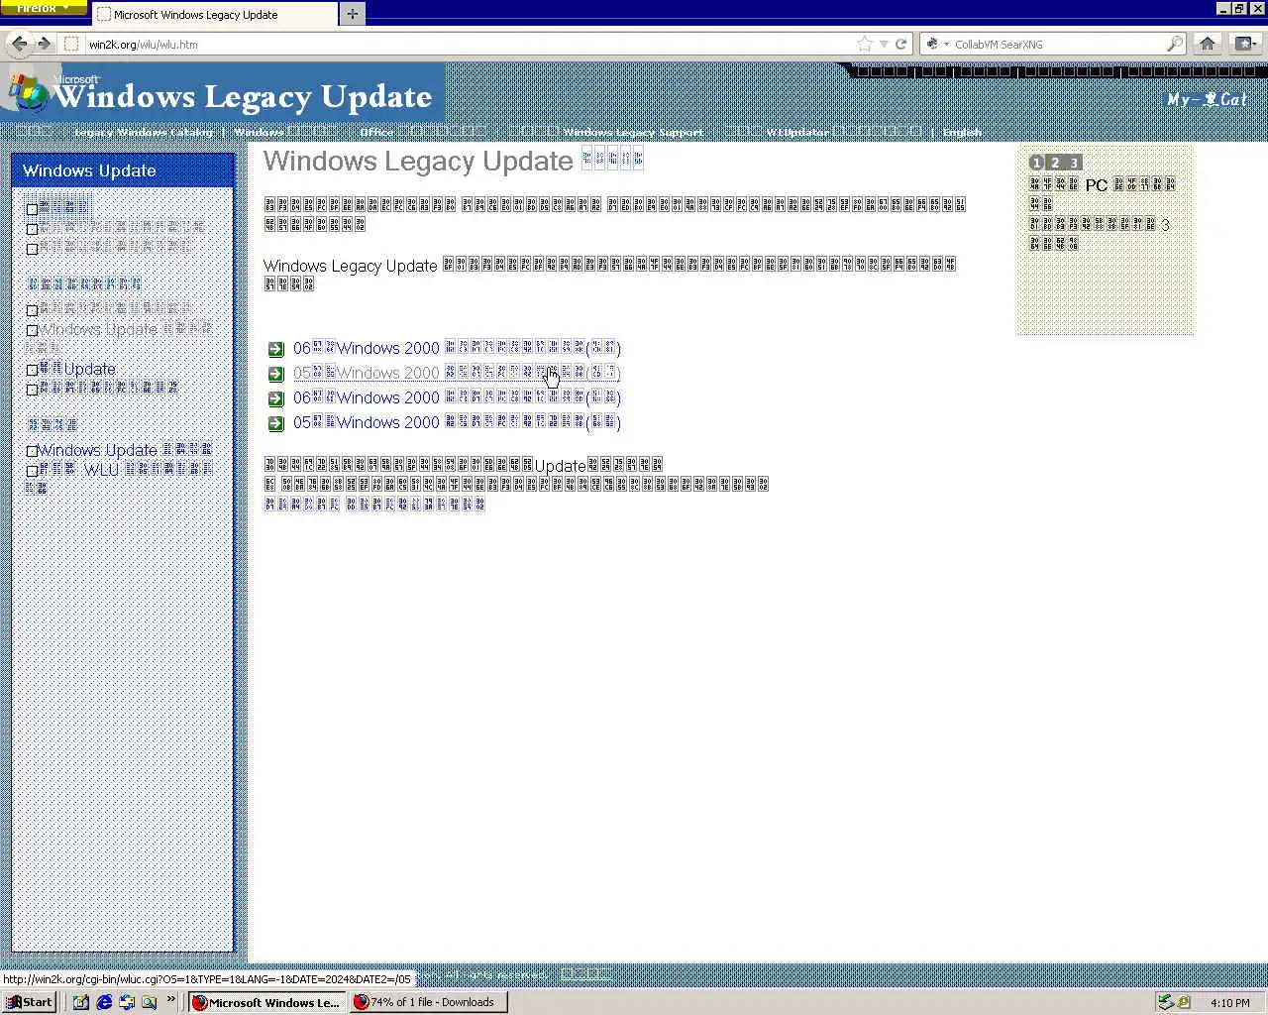Viewport: 1268px width, 1015px height.
Task: Open the hovered 05 Windows 2000 update link
Action: point(457,373)
